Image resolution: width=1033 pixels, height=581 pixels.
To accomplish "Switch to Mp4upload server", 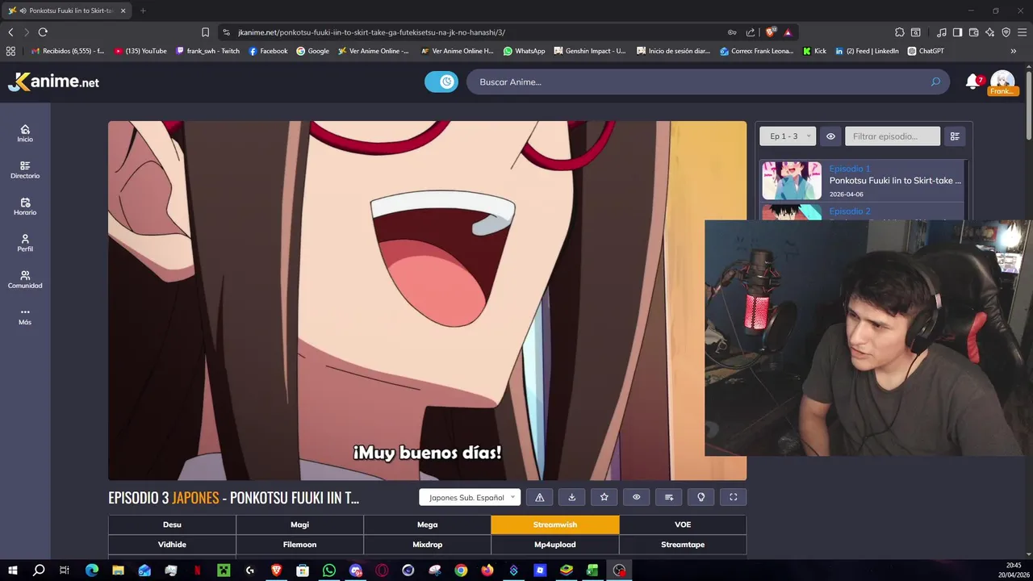I will [555, 545].
